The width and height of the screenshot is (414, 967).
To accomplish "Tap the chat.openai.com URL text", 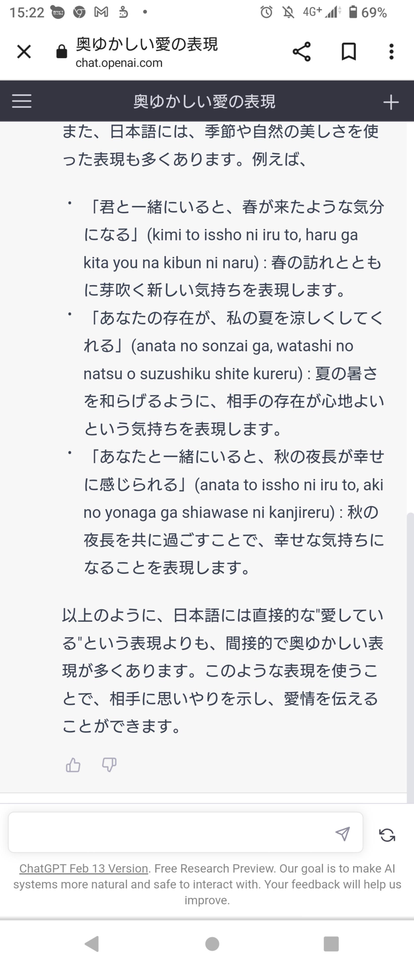I will click(x=119, y=63).
